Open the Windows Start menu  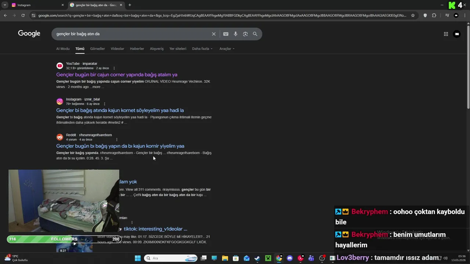point(138,258)
